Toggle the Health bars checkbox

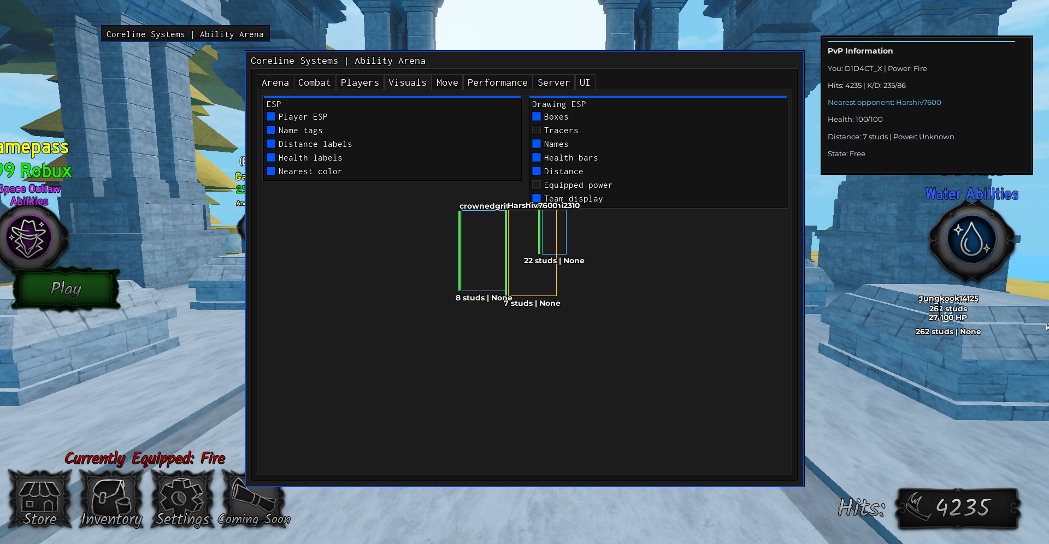[x=537, y=157]
